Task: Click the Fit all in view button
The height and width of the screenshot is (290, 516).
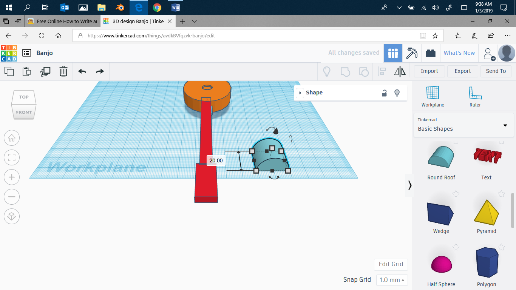Action: click(12, 157)
